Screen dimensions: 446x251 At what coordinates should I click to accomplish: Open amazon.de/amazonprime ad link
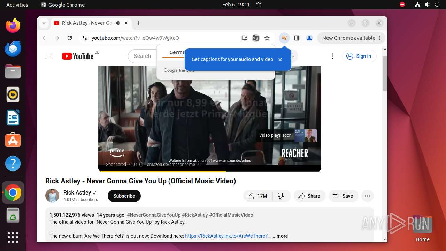(173, 165)
